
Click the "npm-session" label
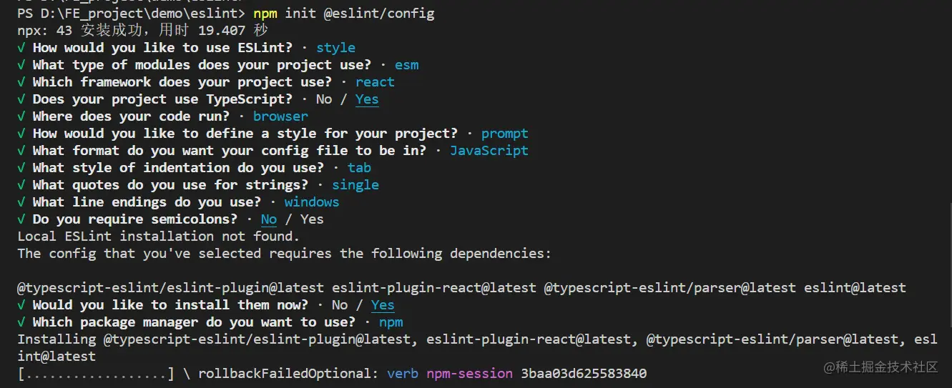click(x=469, y=374)
